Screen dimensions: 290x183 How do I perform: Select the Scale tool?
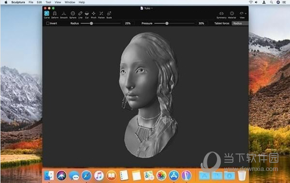[109, 15]
